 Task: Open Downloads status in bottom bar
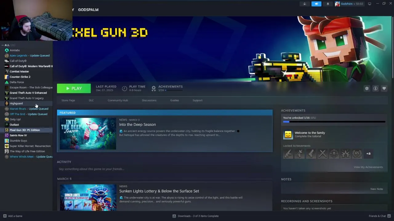pyautogui.click(x=195, y=216)
